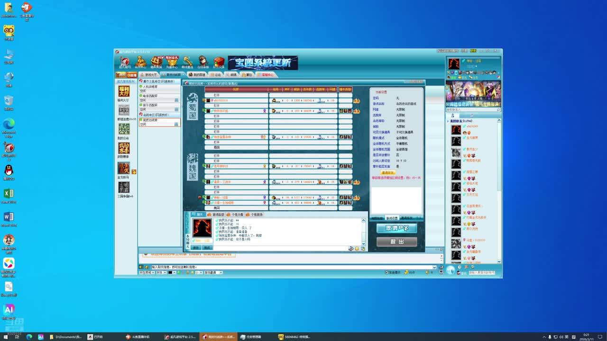Click the friend search input field
607x341 pixels.
(470, 110)
